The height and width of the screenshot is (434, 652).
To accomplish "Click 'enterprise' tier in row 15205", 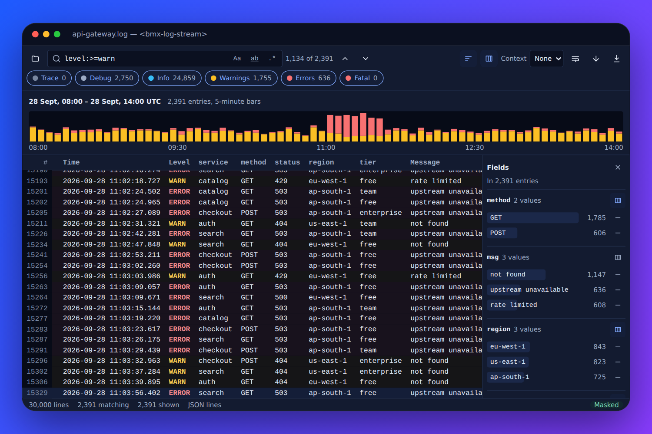I will (x=381, y=213).
